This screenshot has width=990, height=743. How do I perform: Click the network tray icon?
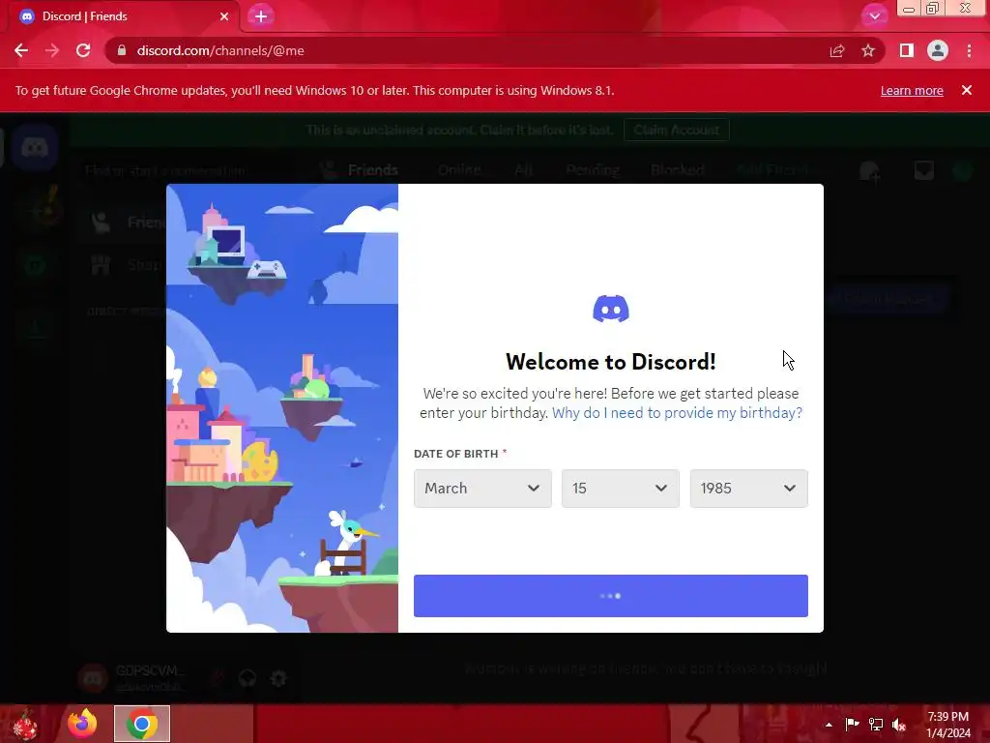[x=875, y=724]
